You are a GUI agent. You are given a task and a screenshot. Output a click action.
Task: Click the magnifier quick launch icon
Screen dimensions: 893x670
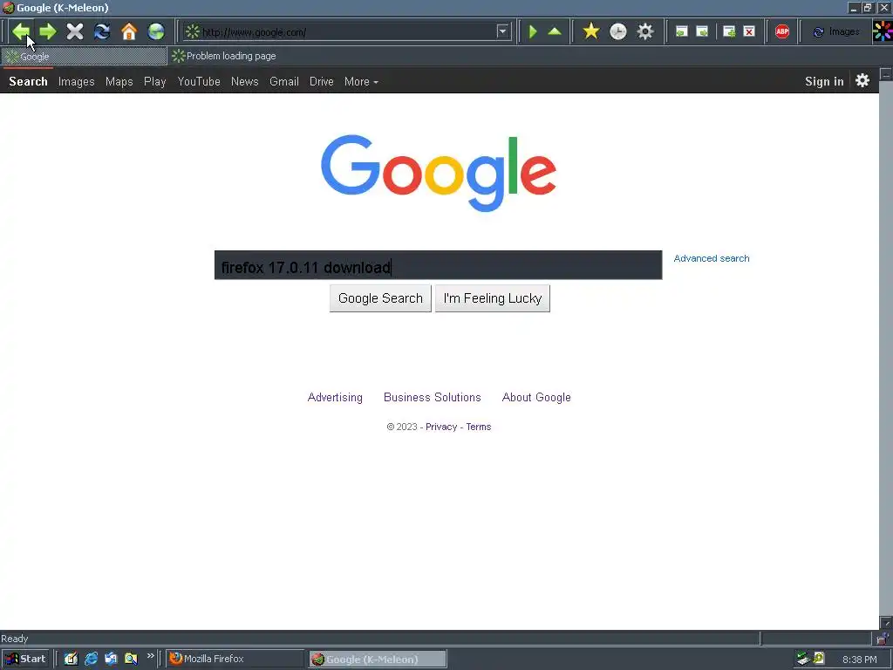point(131,659)
